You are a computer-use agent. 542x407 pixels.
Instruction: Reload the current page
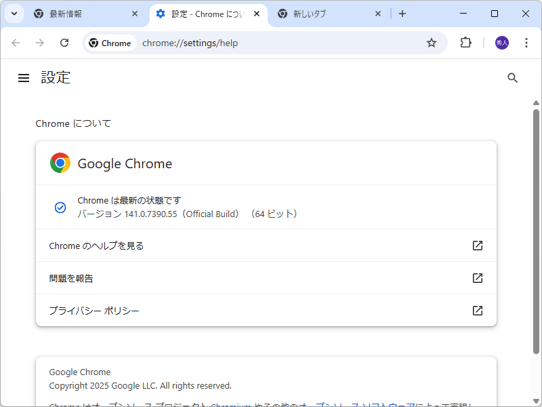64,42
